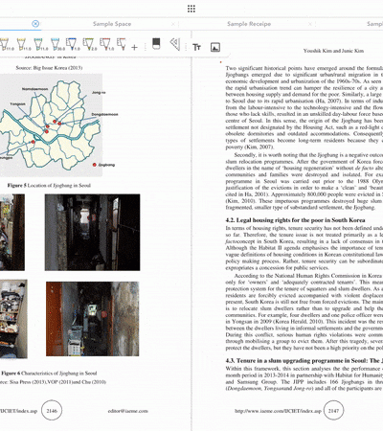Click paragraph starting 'According to the National Human Rights'

[x=304, y=311]
